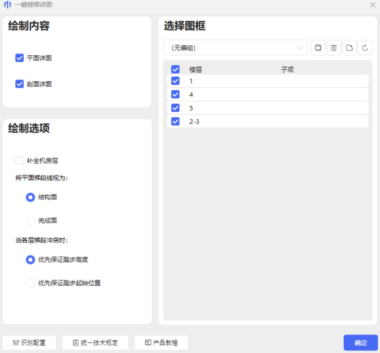Expand the (无编组) dropdown
The height and width of the screenshot is (353, 380).
[235, 48]
